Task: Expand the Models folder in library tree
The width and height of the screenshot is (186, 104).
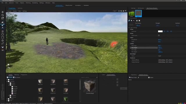Action: [7, 99]
